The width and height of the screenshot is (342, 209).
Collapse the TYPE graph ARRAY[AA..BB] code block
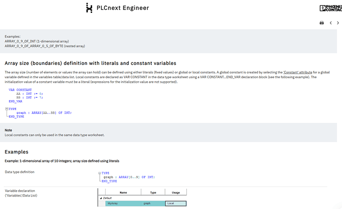7,109
